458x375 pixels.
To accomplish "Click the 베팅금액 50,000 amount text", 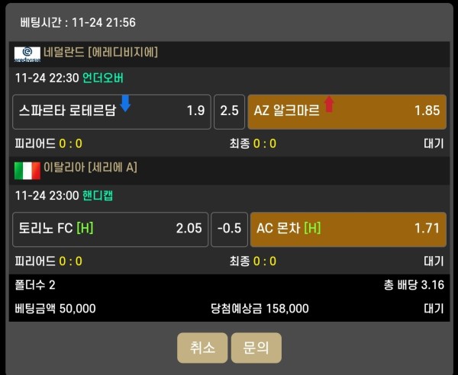I will (55, 309).
